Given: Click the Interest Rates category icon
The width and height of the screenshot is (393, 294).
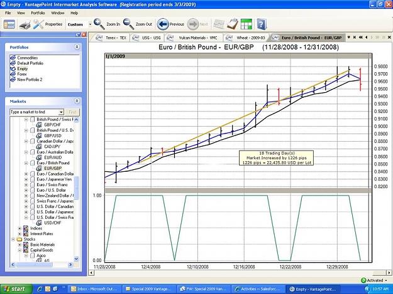Looking at the screenshot, I should (26, 234).
